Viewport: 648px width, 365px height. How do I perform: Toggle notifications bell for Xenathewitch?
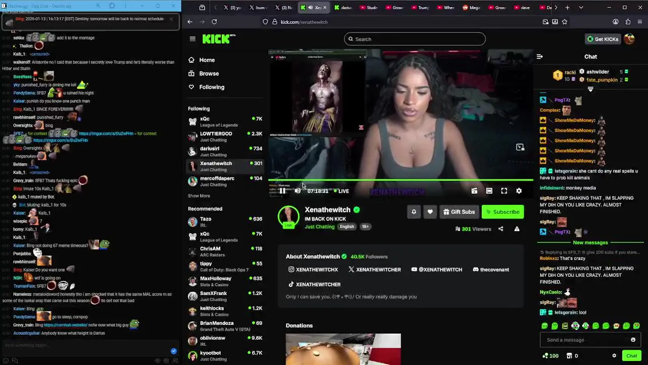(414, 212)
